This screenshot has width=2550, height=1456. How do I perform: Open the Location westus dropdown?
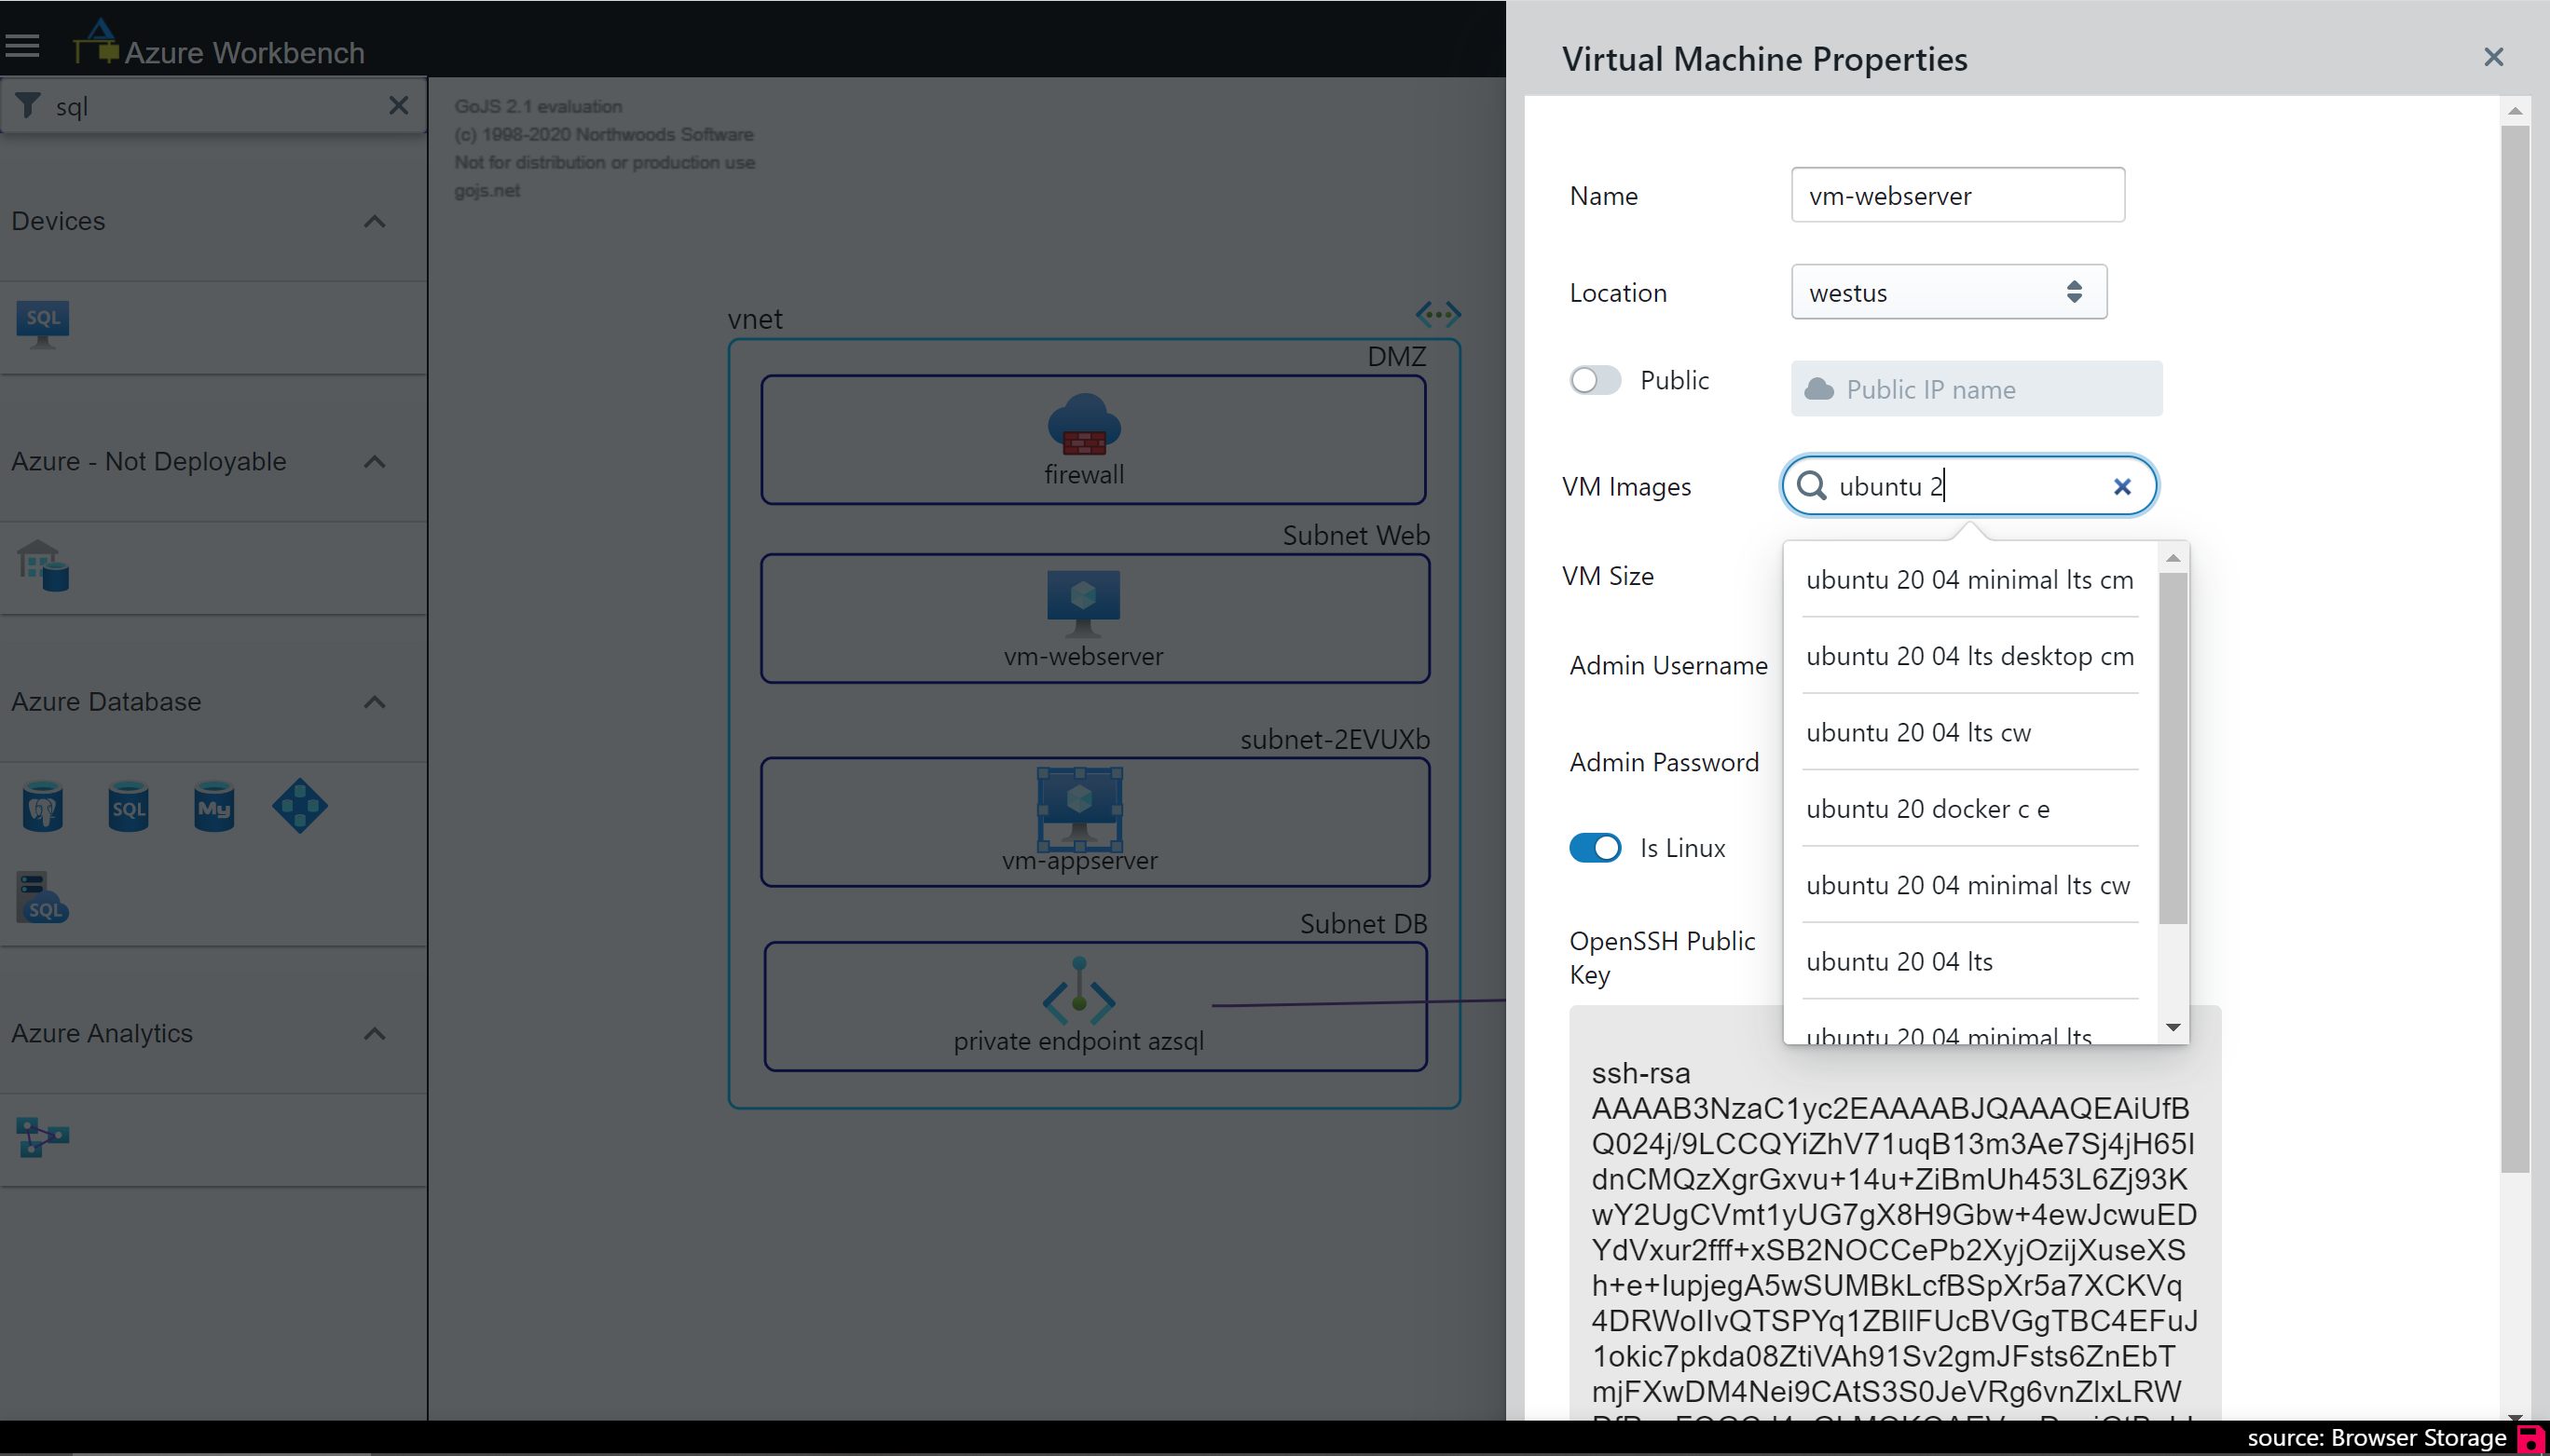tap(1948, 292)
